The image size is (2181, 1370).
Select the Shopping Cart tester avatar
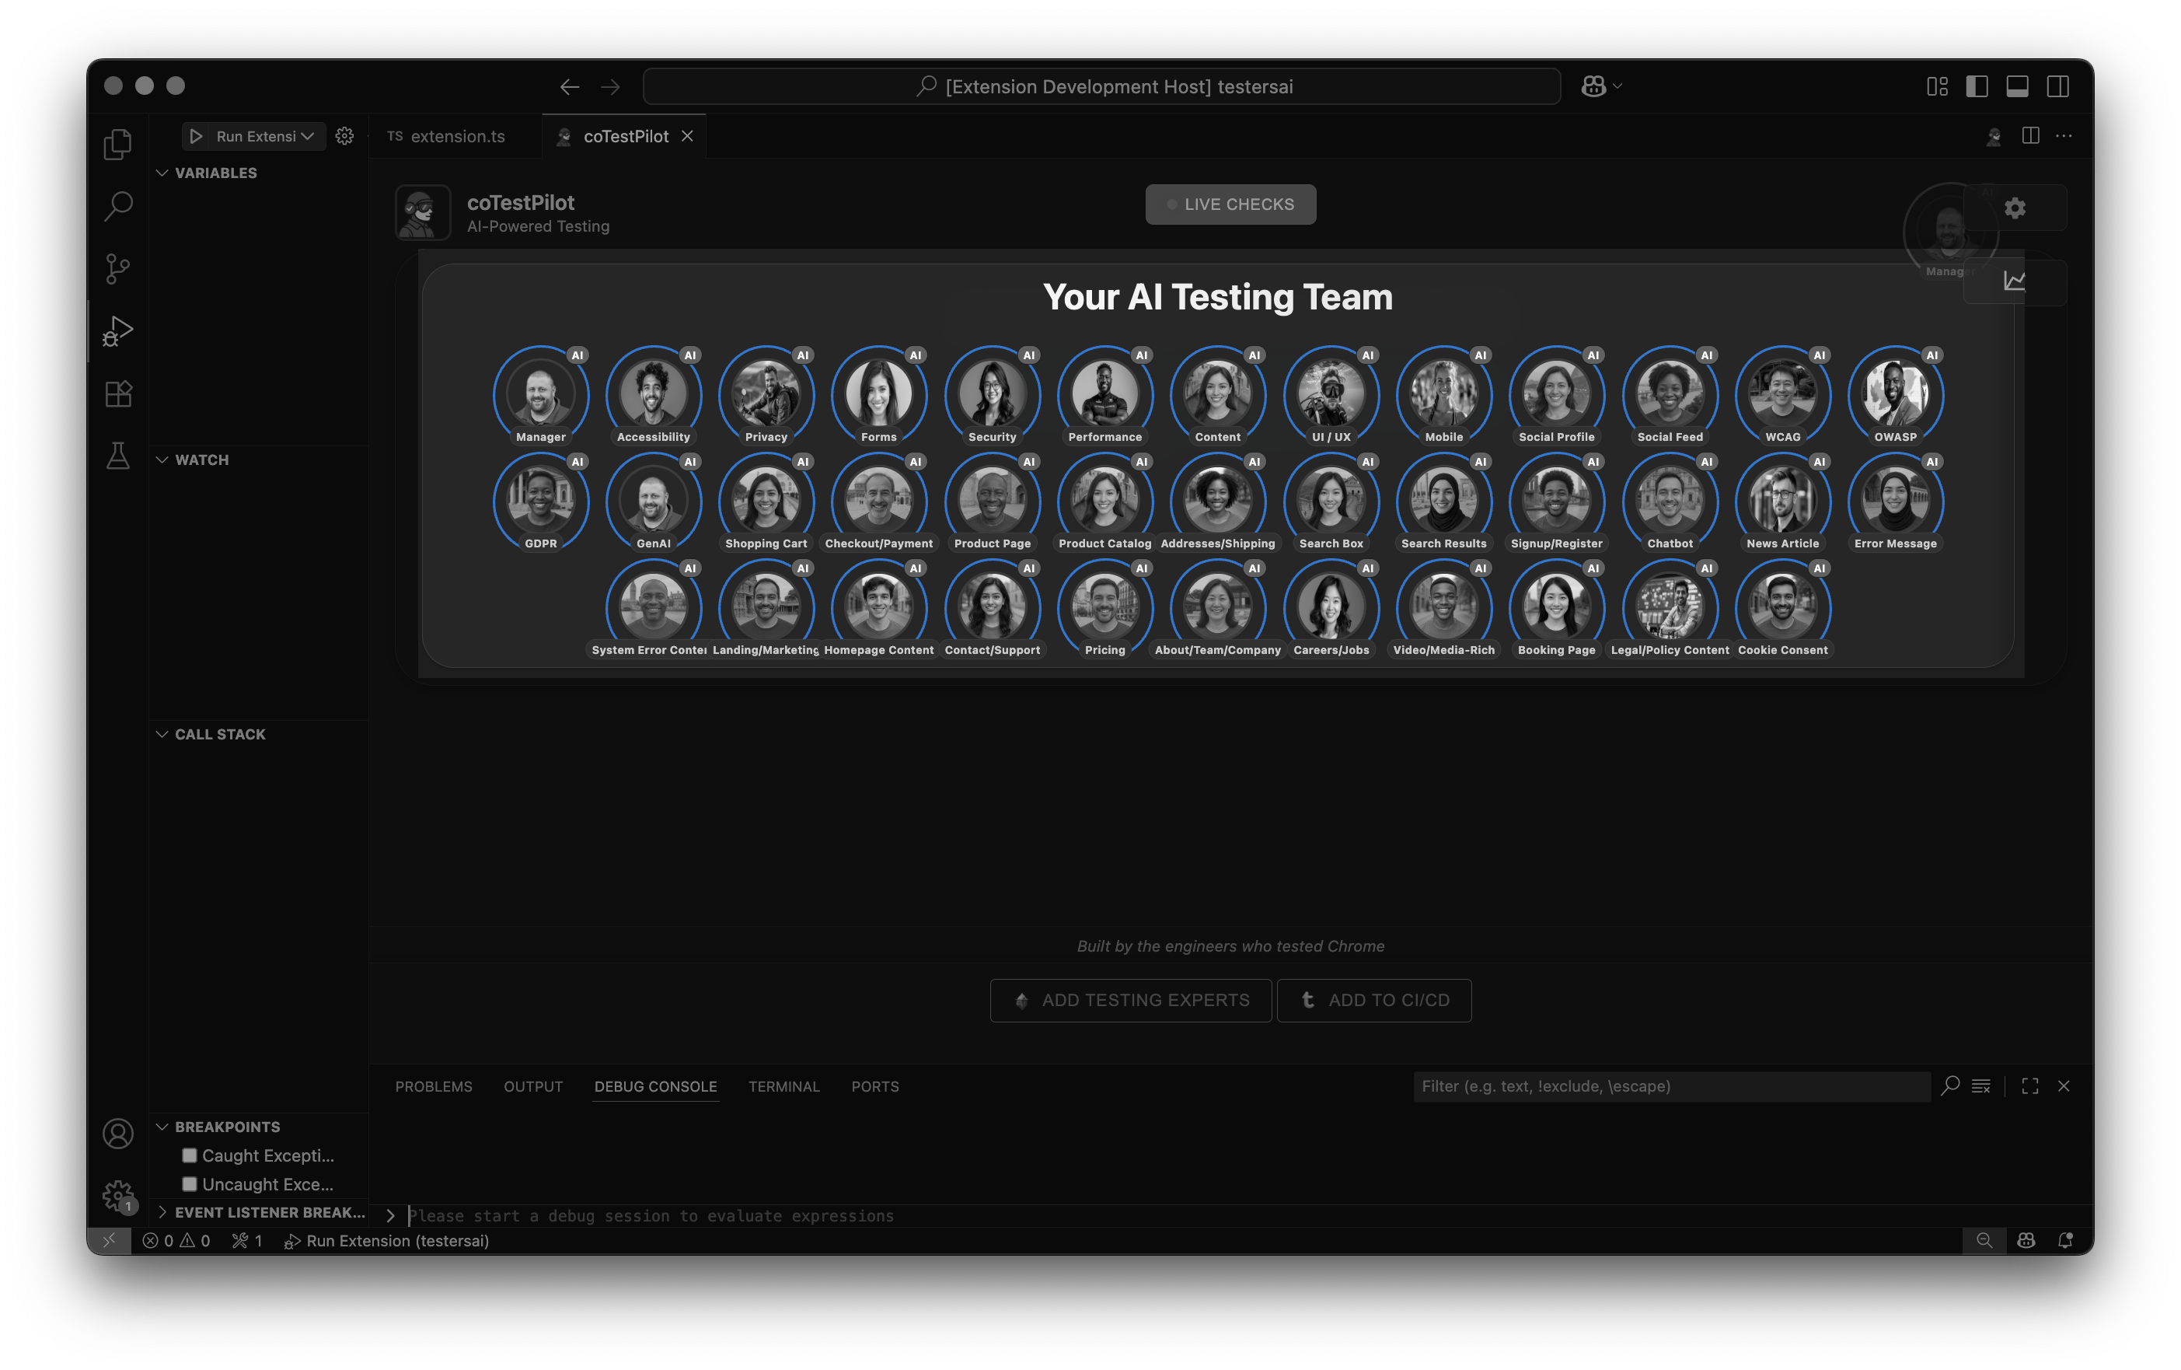click(x=766, y=499)
